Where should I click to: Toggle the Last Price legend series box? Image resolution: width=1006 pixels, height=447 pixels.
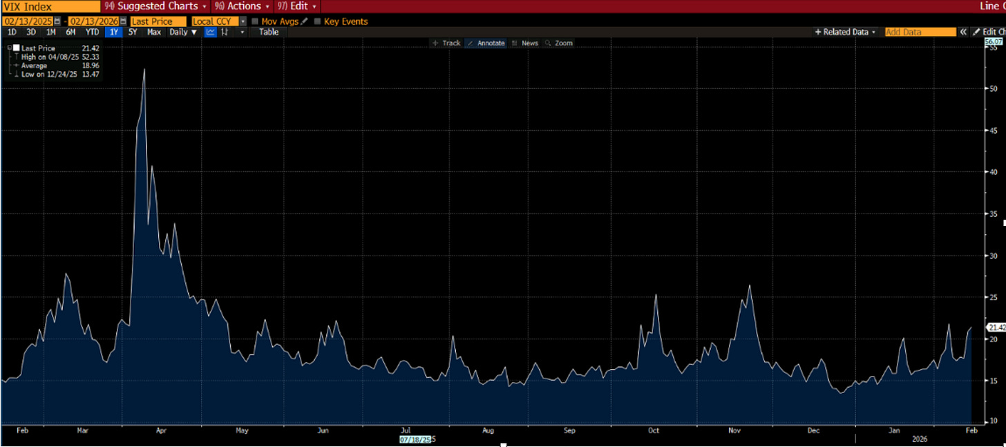click(16, 48)
